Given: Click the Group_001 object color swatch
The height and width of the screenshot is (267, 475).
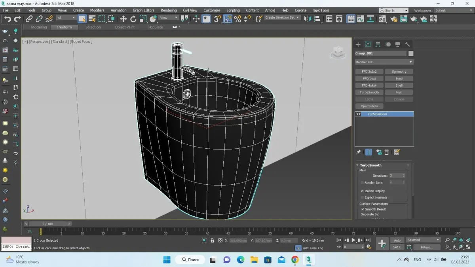Looking at the screenshot, I should tap(411, 53).
